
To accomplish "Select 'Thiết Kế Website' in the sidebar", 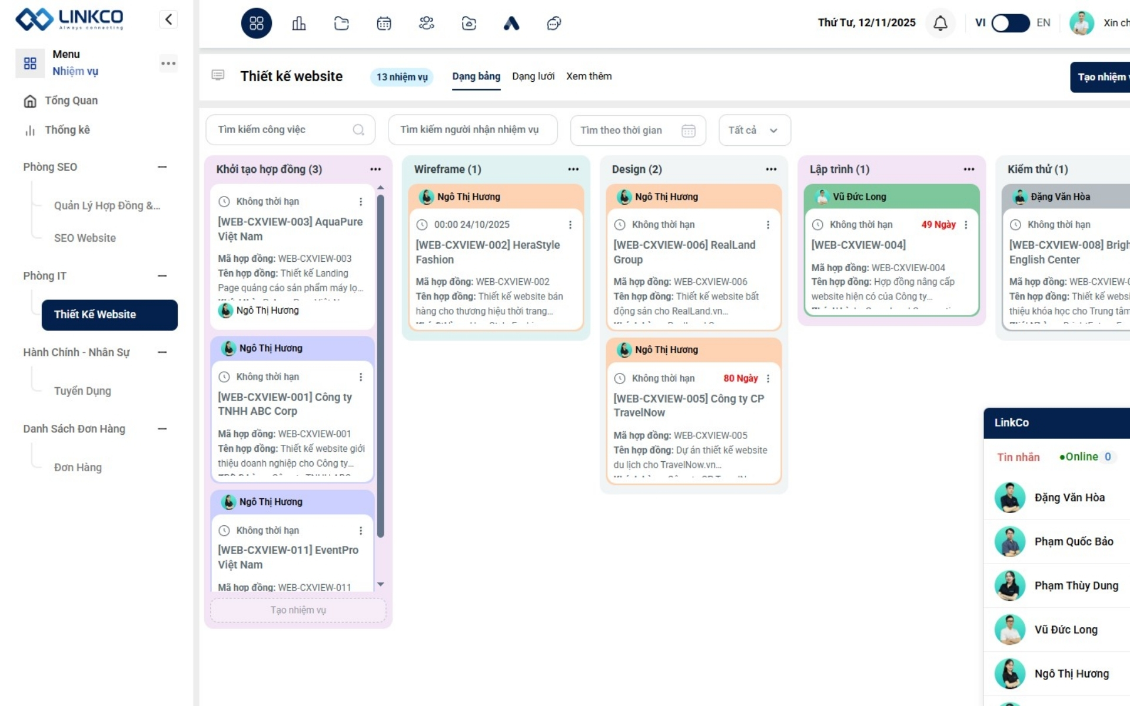I will (109, 315).
